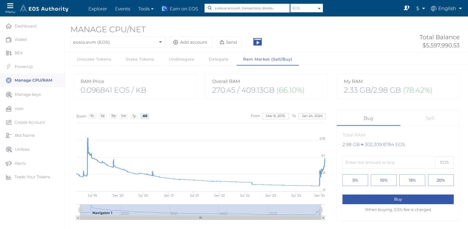468x229 pixels.
Task: Click the Dashboard home icon in sidebar
Action: (x=9, y=26)
